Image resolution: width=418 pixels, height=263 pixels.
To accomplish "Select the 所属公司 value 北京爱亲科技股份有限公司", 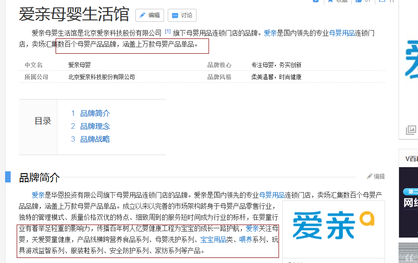I will pos(101,77).
